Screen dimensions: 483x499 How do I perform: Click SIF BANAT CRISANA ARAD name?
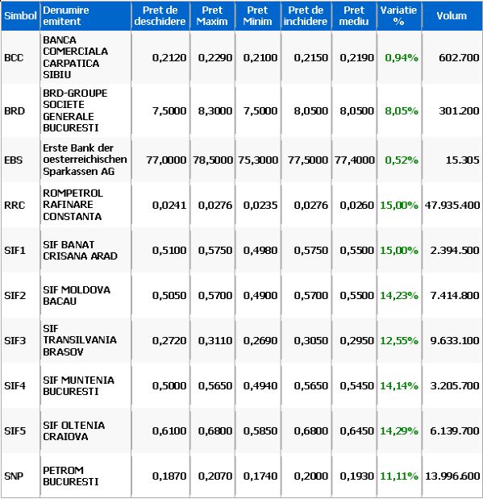tap(81, 251)
